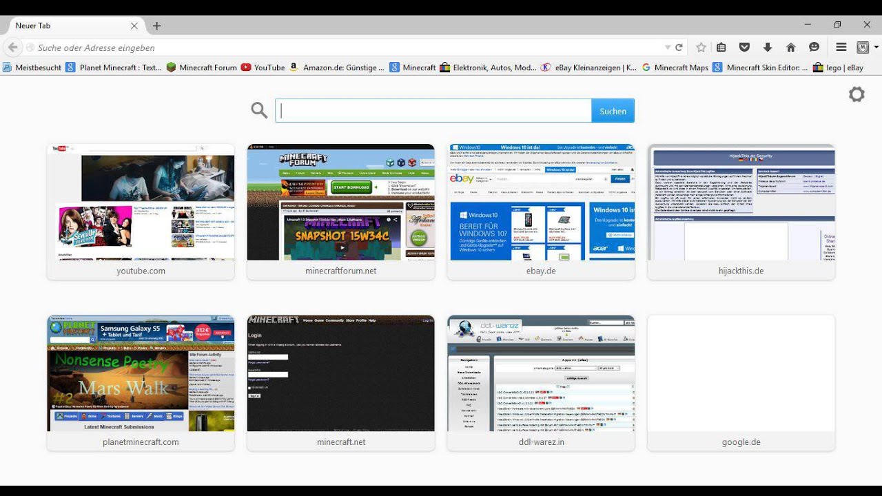Open the minecraft.net tile
Viewport: 882px width, 496px height.
pos(341,383)
